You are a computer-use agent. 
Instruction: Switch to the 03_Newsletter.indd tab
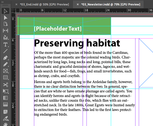(111, 4)
